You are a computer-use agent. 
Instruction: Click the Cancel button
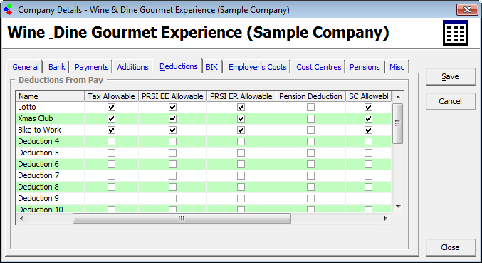451,101
